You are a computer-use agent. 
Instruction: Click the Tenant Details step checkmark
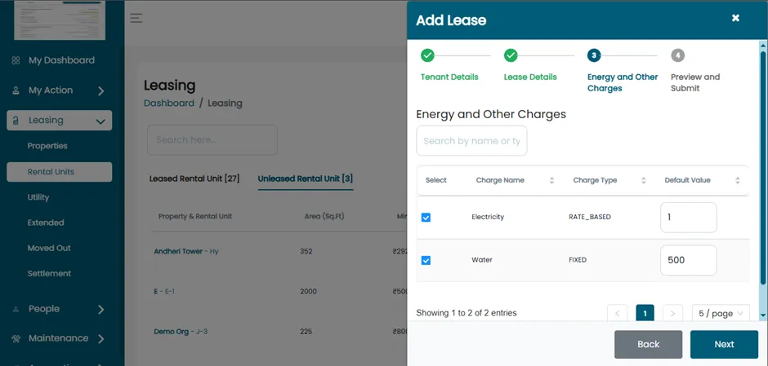pos(427,55)
